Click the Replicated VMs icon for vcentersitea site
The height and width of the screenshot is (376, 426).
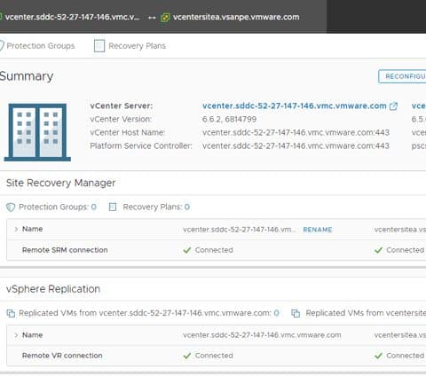coord(296,313)
